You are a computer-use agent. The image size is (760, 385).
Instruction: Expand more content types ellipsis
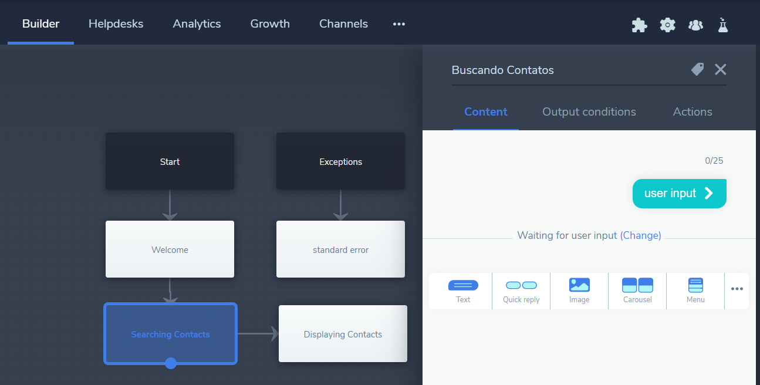click(x=737, y=289)
